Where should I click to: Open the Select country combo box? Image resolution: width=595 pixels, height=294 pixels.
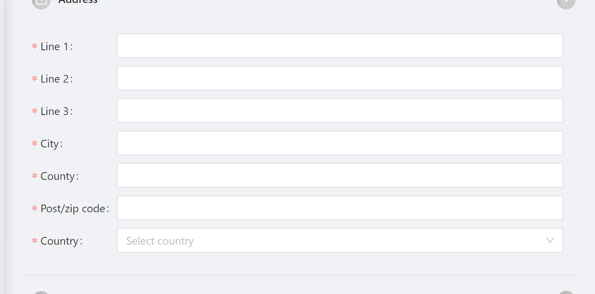pos(340,241)
